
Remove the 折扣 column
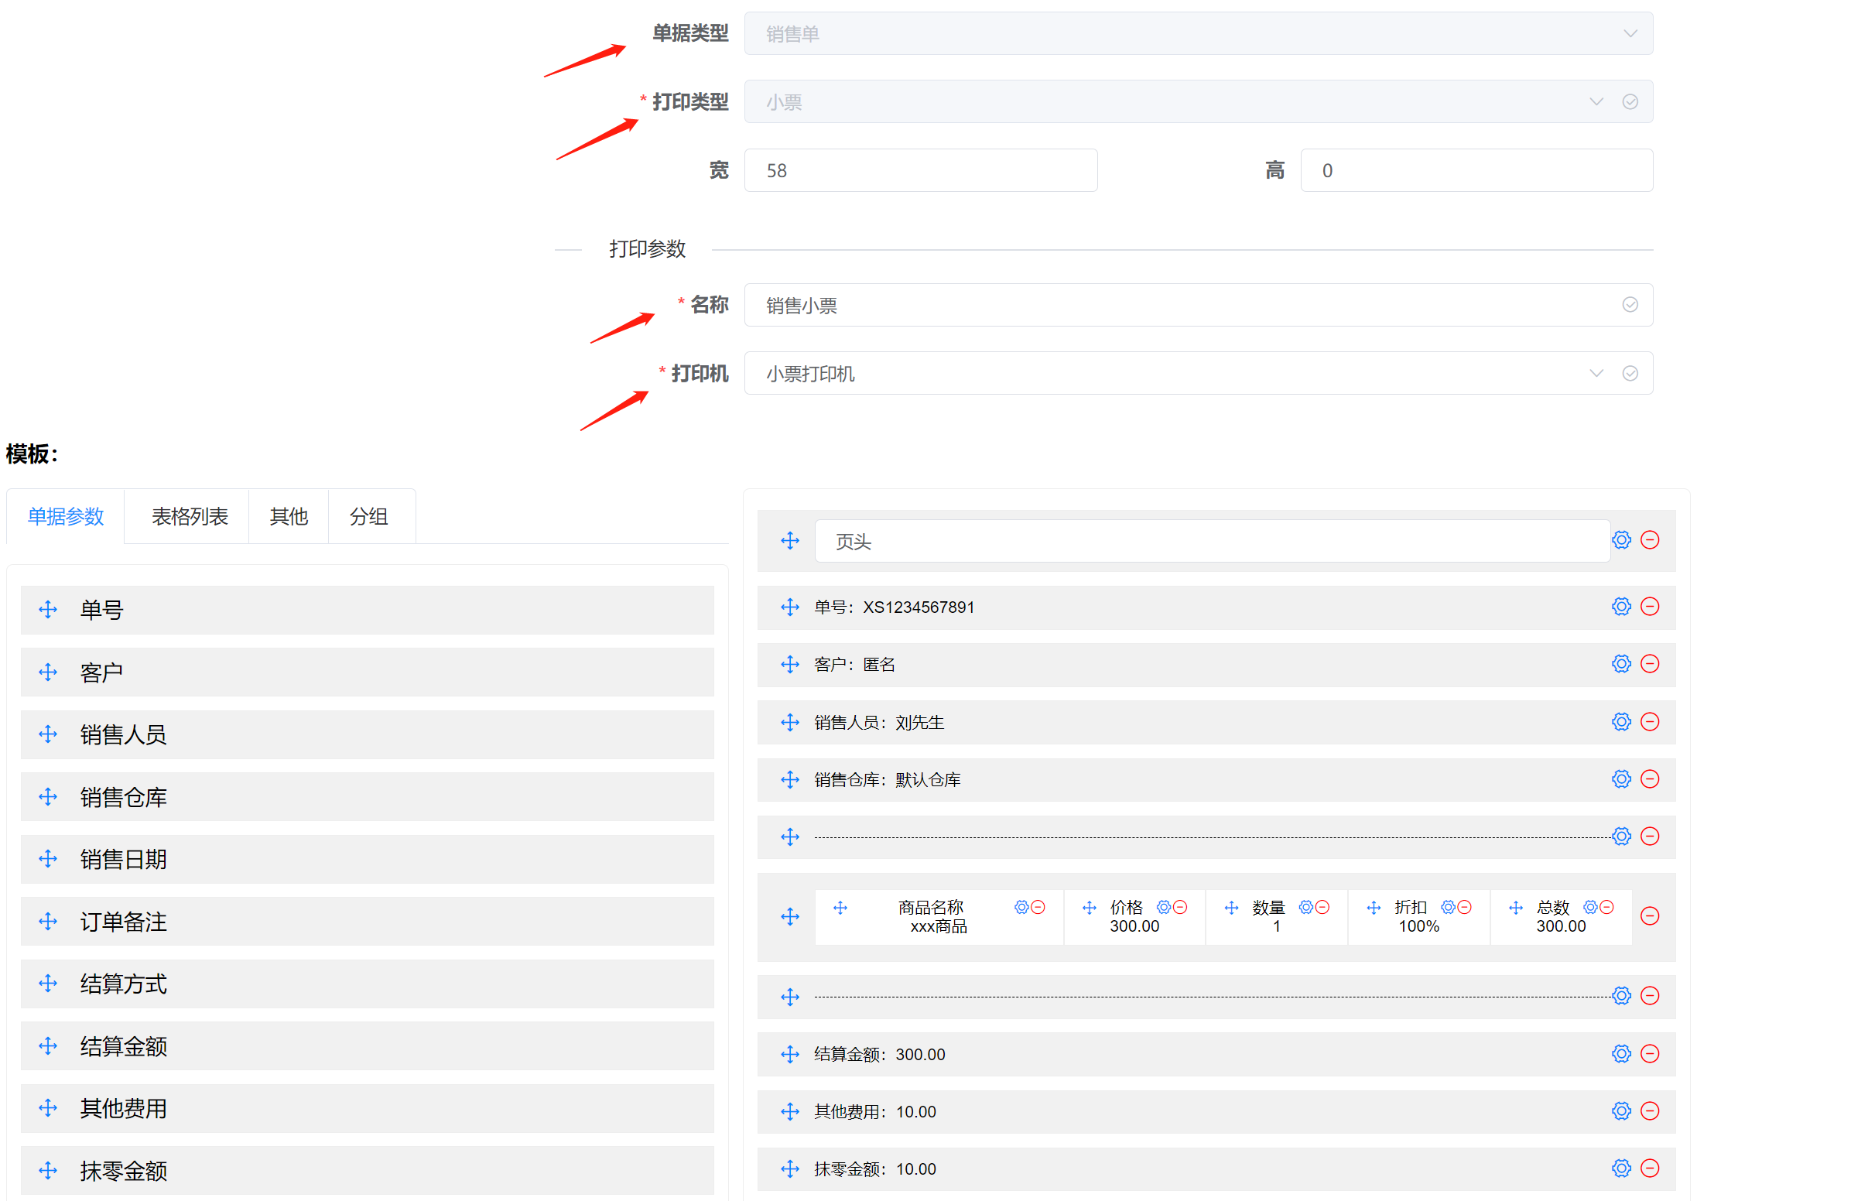(x=1464, y=907)
